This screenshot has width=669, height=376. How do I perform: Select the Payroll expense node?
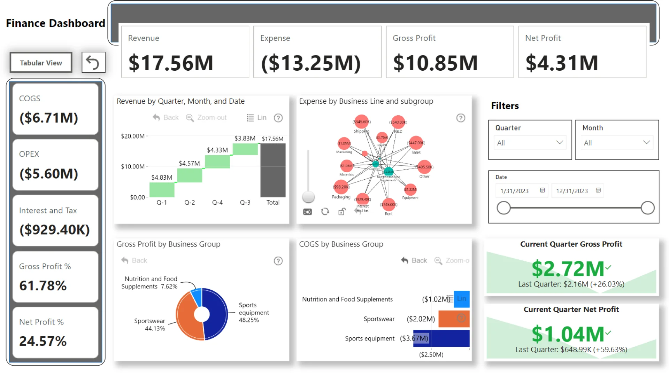(382, 138)
